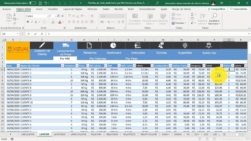
Task: Open Localizar e Selecionar
Action: pyautogui.click(x=214, y=19)
